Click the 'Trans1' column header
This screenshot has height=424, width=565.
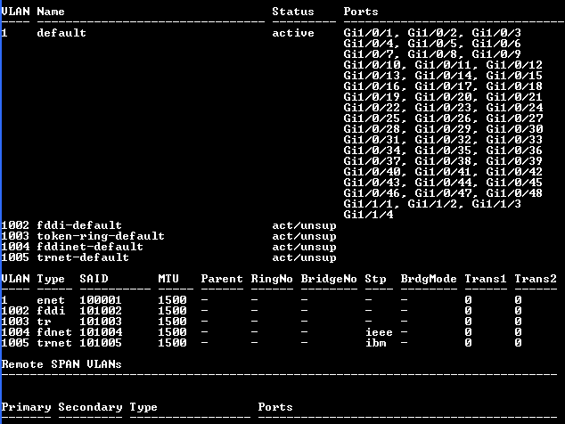click(486, 279)
